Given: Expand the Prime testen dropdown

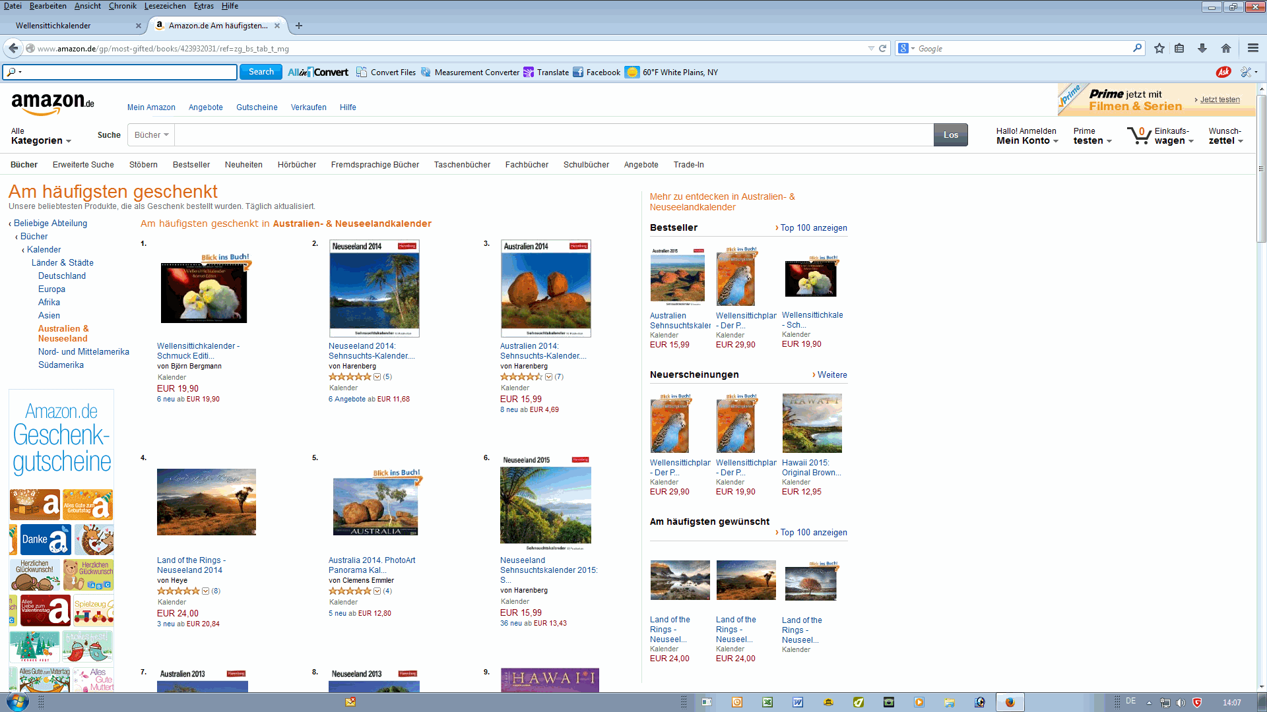Looking at the screenshot, I should [1092, 136].
